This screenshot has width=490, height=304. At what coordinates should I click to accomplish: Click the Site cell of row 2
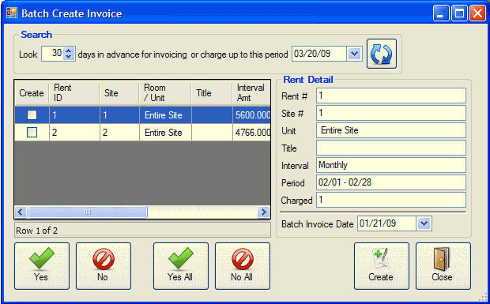[x=119, y=133]
